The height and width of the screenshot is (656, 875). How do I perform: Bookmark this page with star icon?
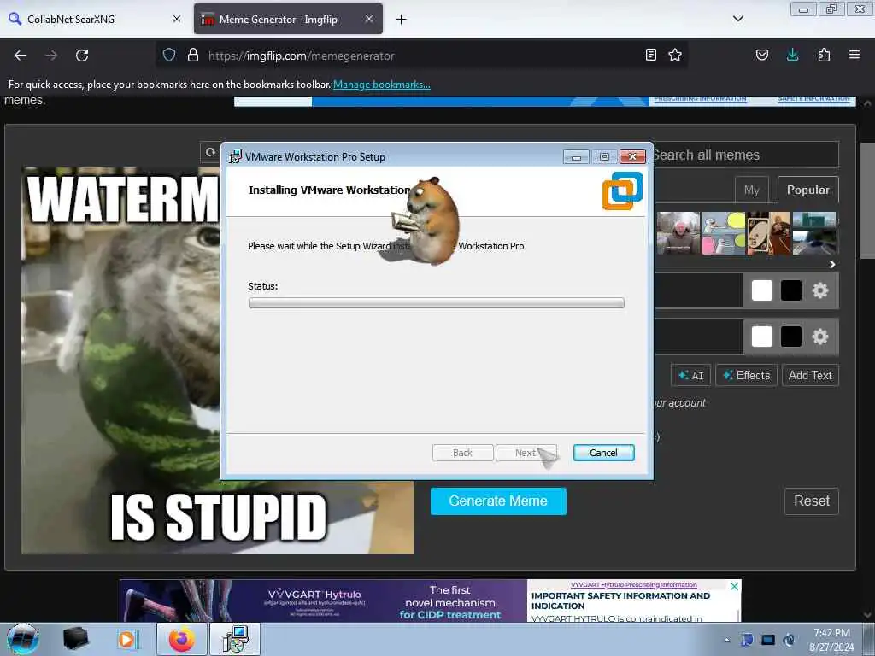click(x=675, y=55)
